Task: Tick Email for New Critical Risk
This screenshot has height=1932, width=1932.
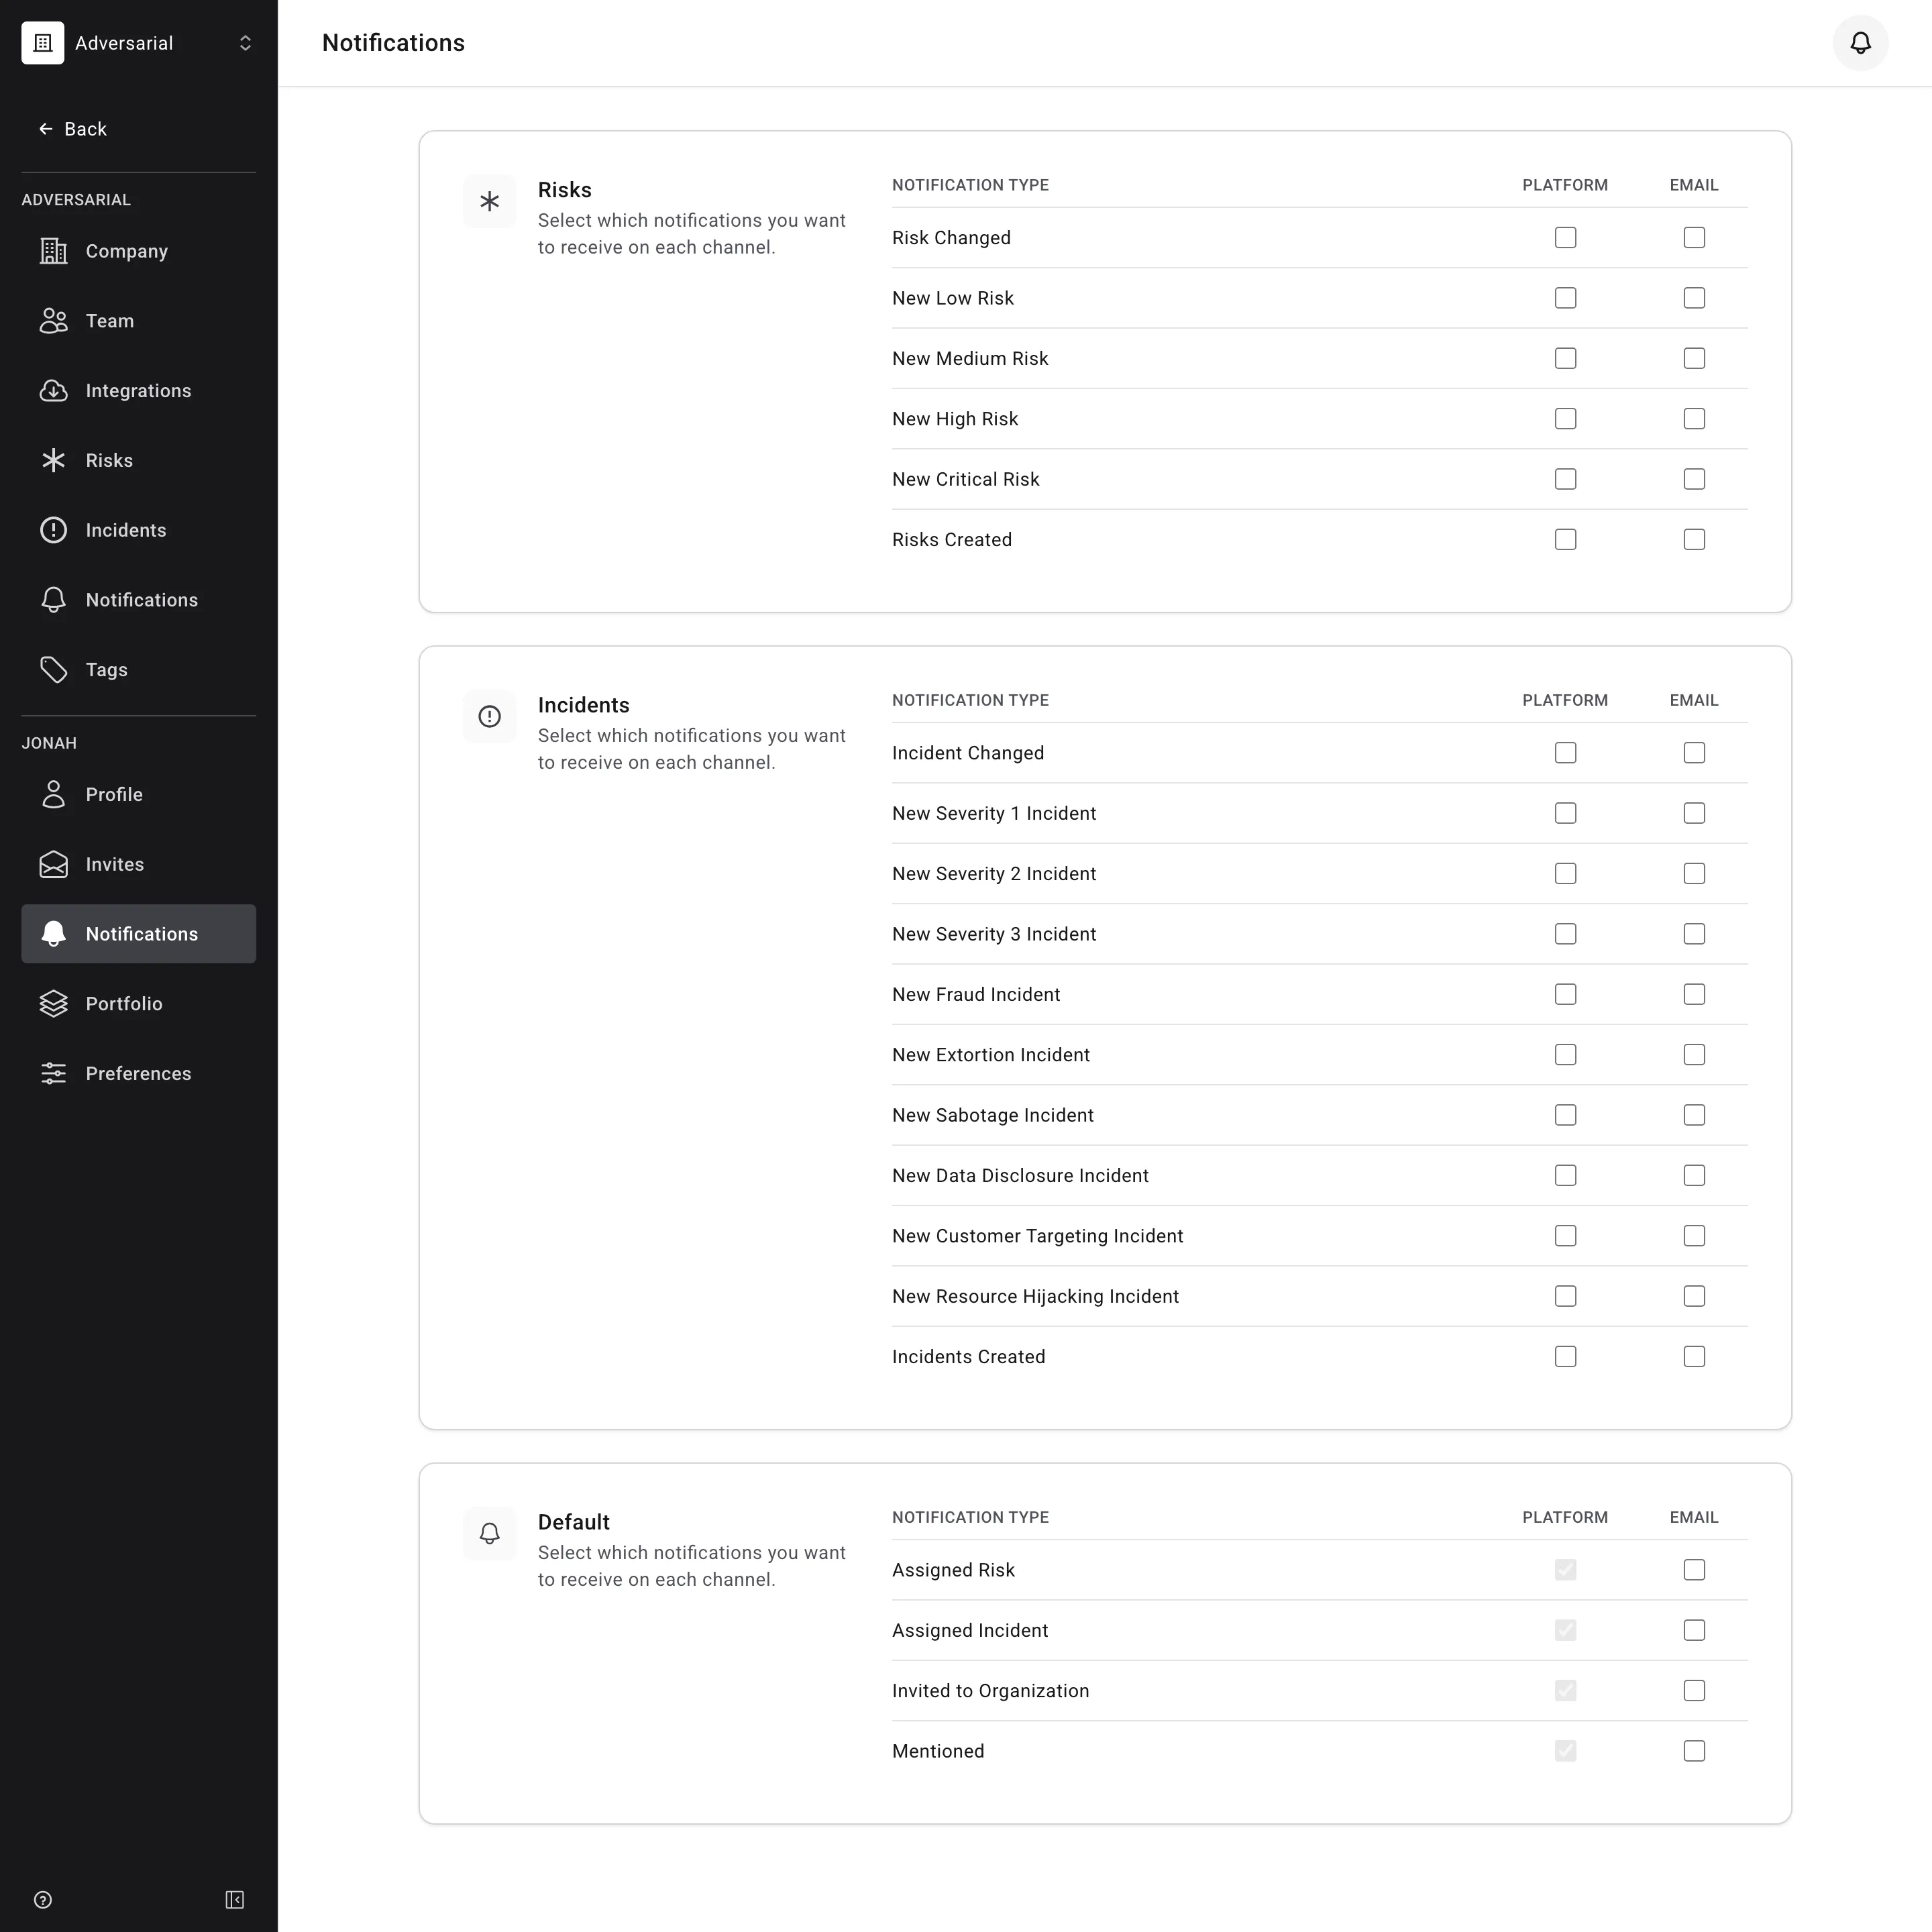Action: 1694,479
